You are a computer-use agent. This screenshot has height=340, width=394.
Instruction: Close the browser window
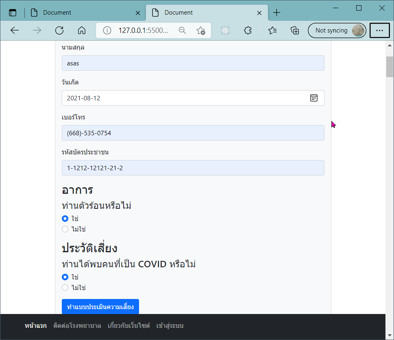[x=382, y=8]
